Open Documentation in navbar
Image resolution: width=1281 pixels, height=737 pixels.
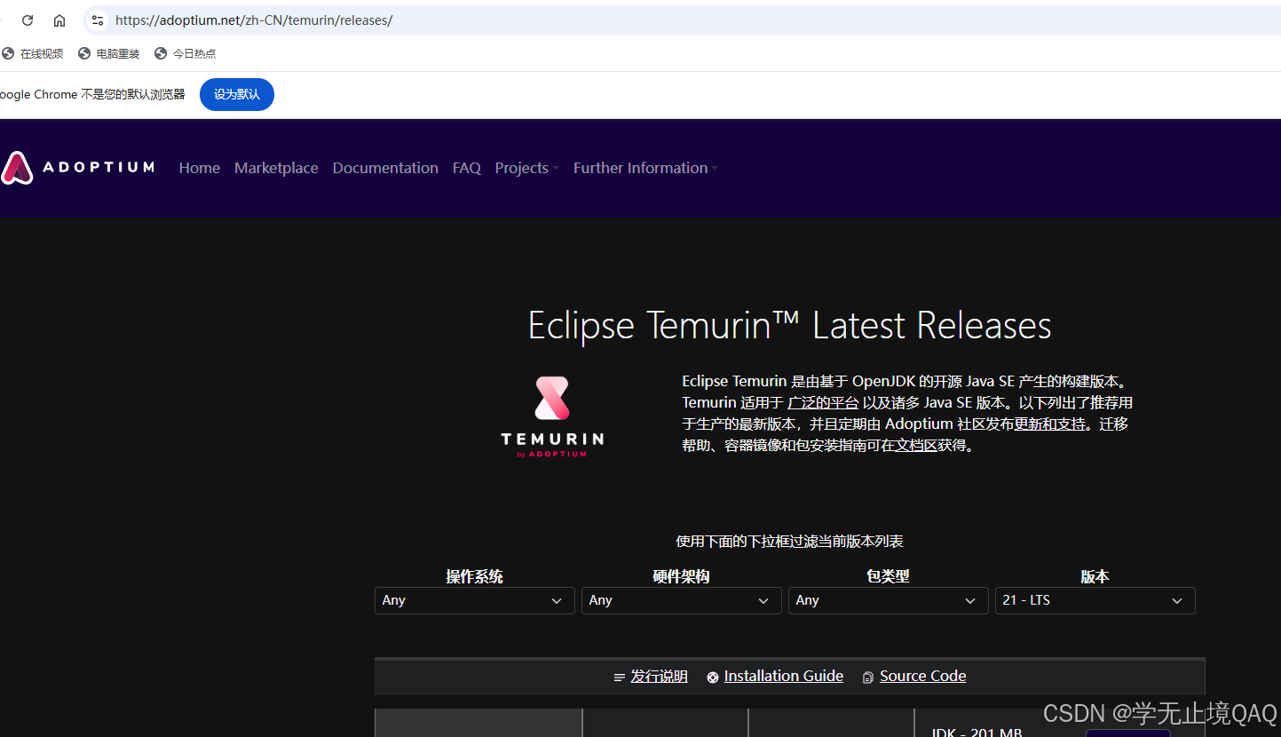385,168
